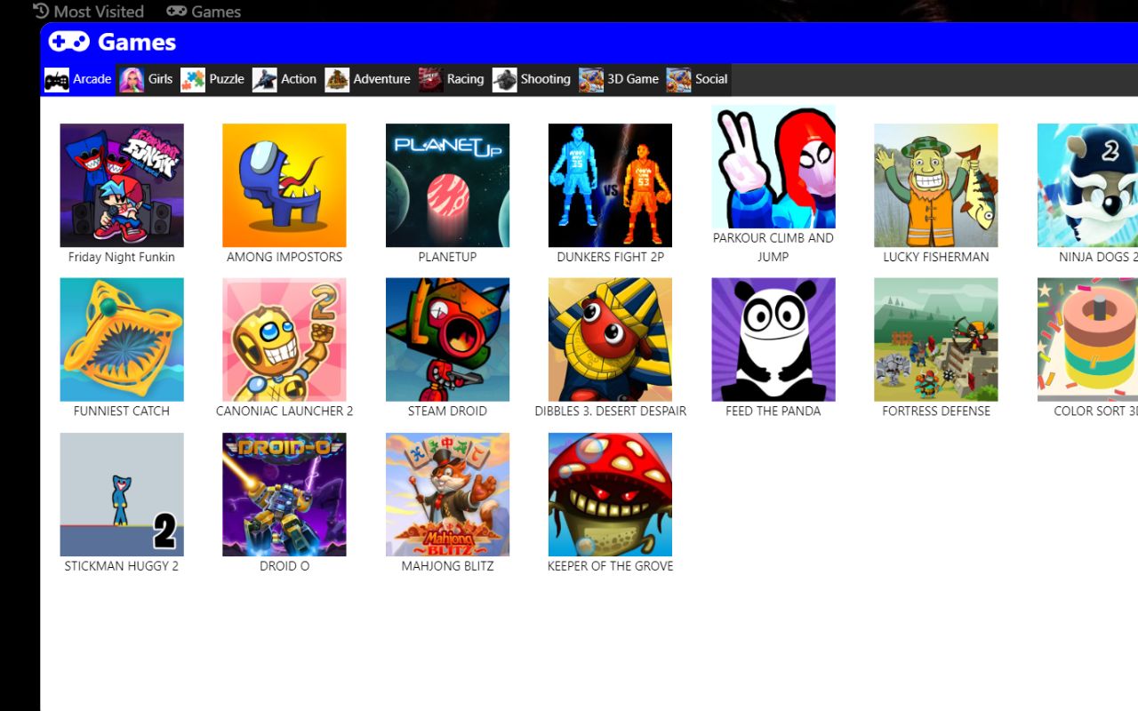Click the Friday Night Funkin title link
The height and width of the screenshot is (711, 1138).
click(x=122, y=257)
